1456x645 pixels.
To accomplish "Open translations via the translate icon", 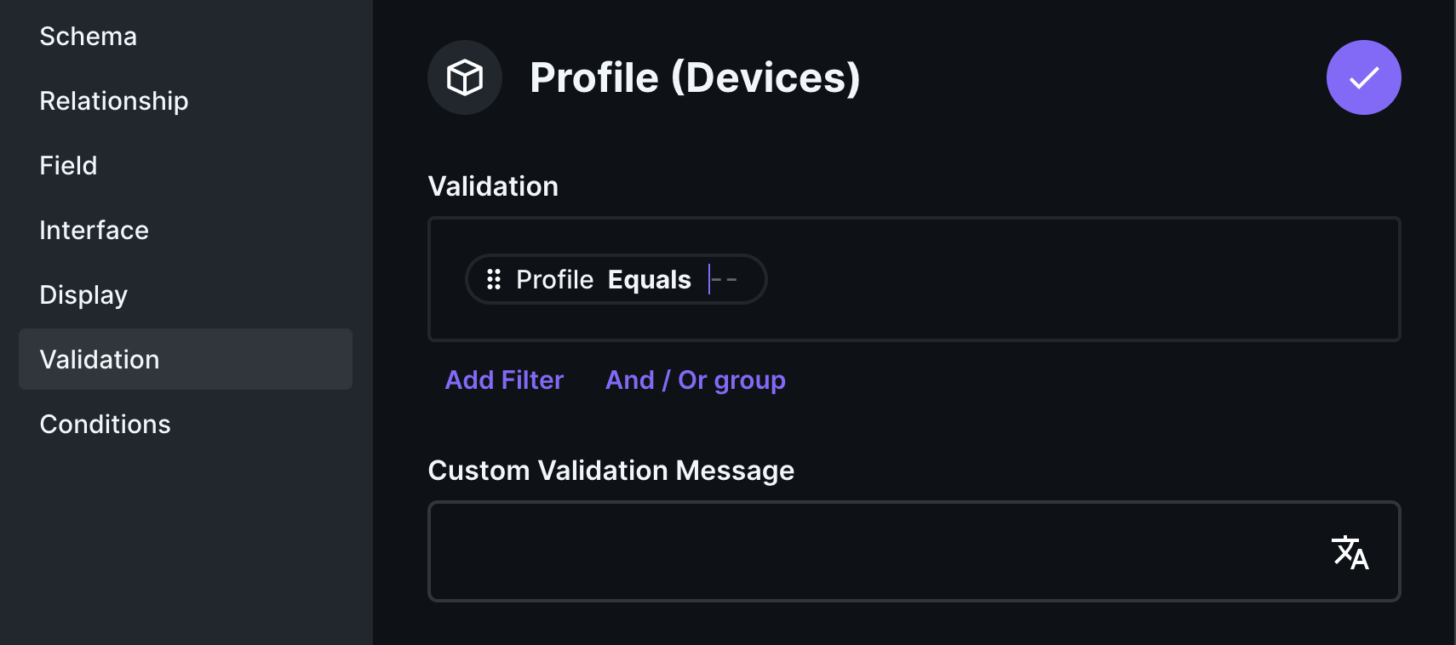I will (1350, 552).
